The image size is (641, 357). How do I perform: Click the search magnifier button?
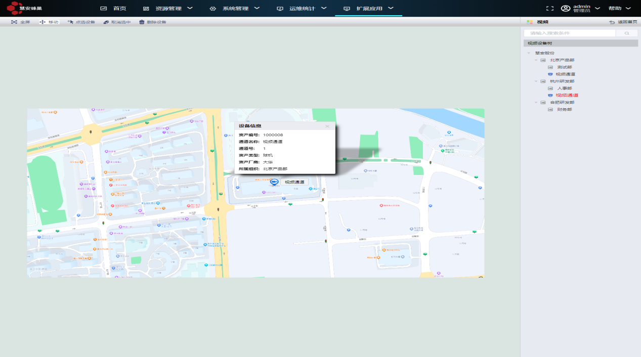627,33
